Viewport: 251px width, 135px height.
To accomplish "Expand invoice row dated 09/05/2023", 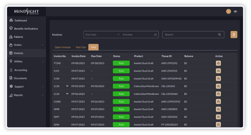I will 67,86.
